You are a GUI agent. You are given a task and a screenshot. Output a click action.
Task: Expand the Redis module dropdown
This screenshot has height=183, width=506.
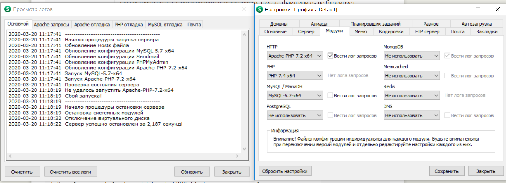(412, 96)
